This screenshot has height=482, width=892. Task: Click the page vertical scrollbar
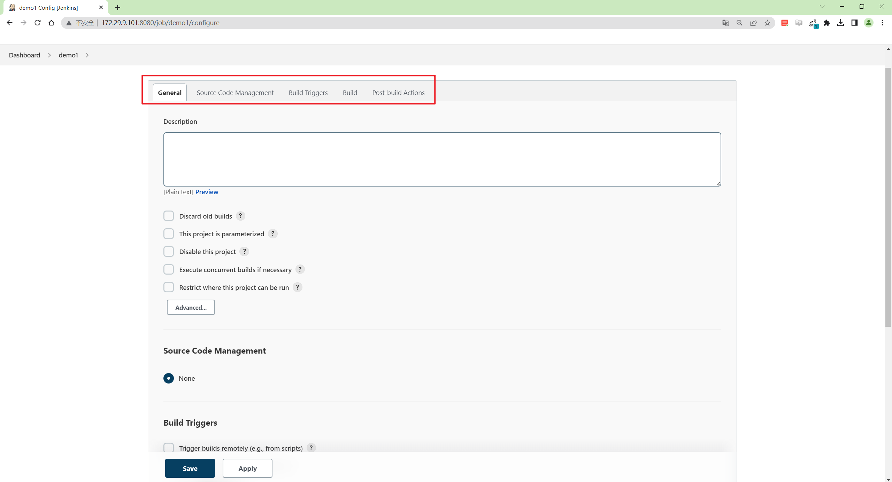coord(888,197)
